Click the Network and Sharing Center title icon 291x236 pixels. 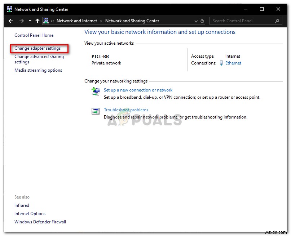coord(9,9)
